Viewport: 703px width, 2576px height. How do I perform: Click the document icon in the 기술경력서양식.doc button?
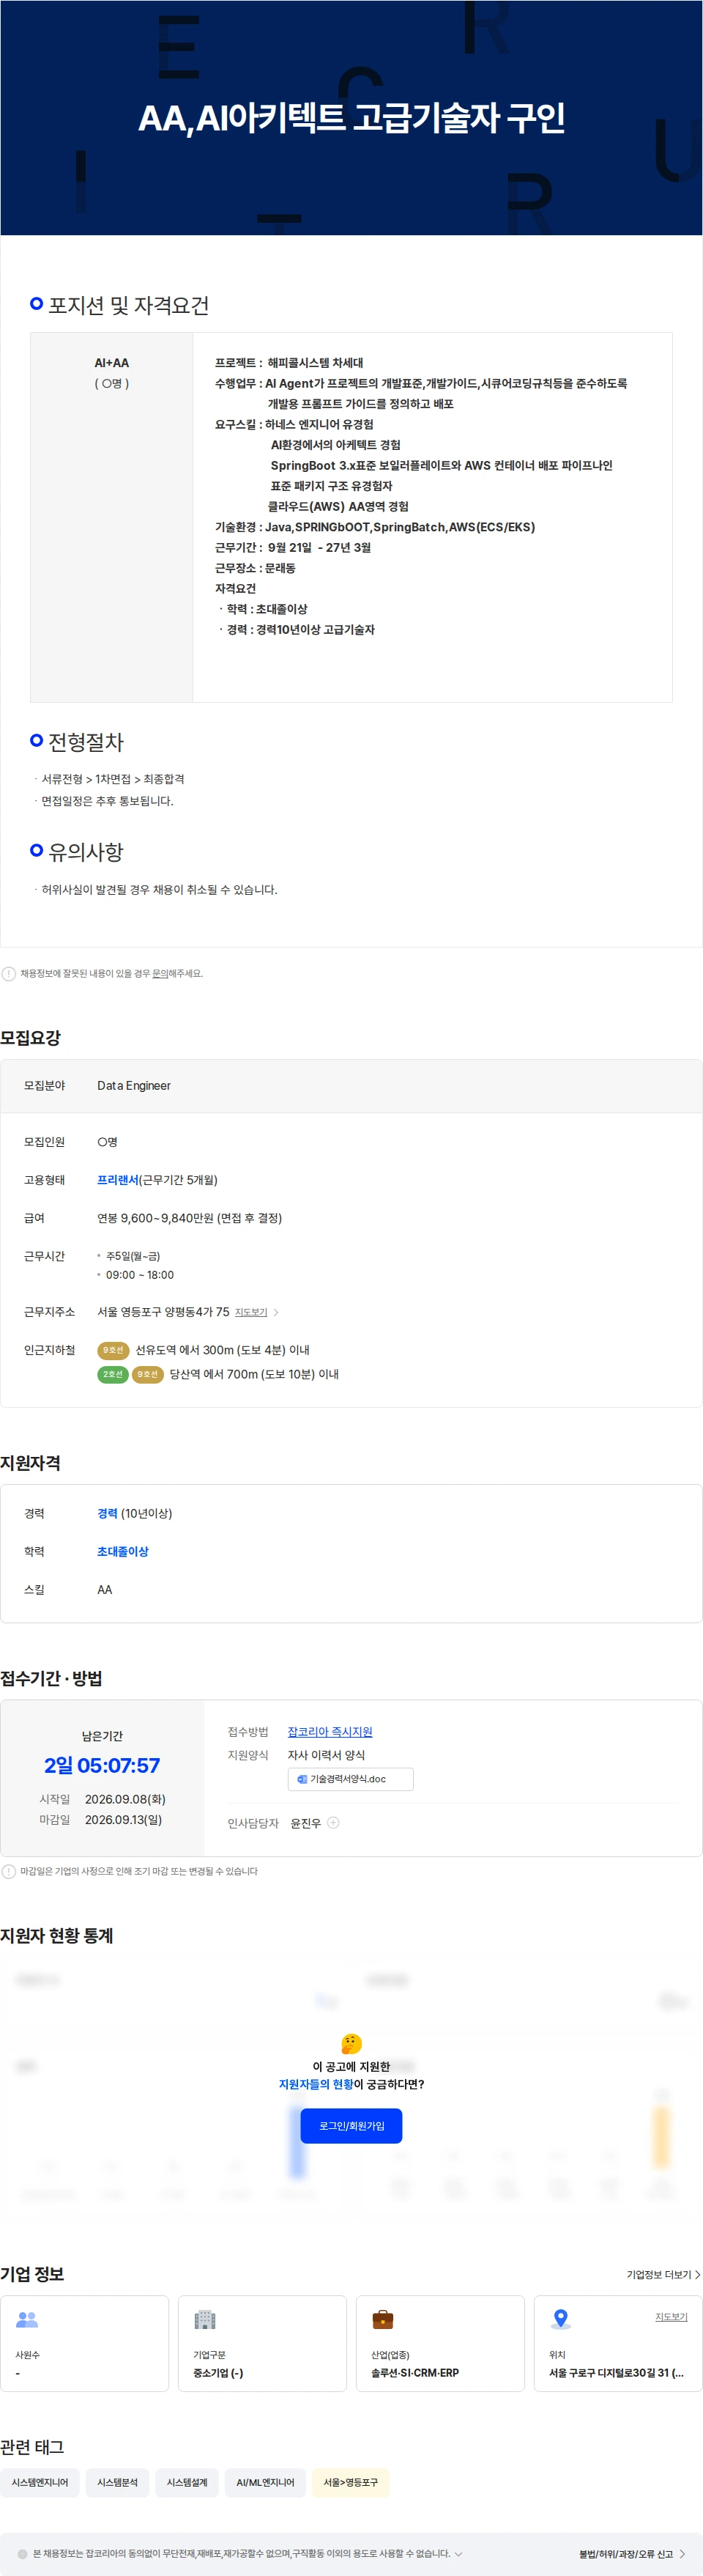coord(302,1779)
